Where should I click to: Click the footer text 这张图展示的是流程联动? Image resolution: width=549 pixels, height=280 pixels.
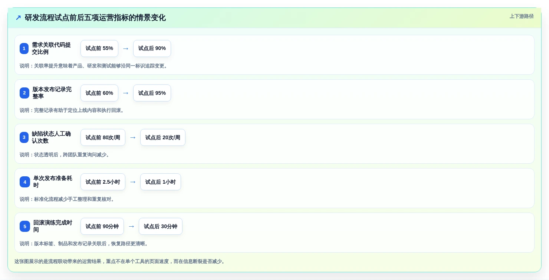121,261
